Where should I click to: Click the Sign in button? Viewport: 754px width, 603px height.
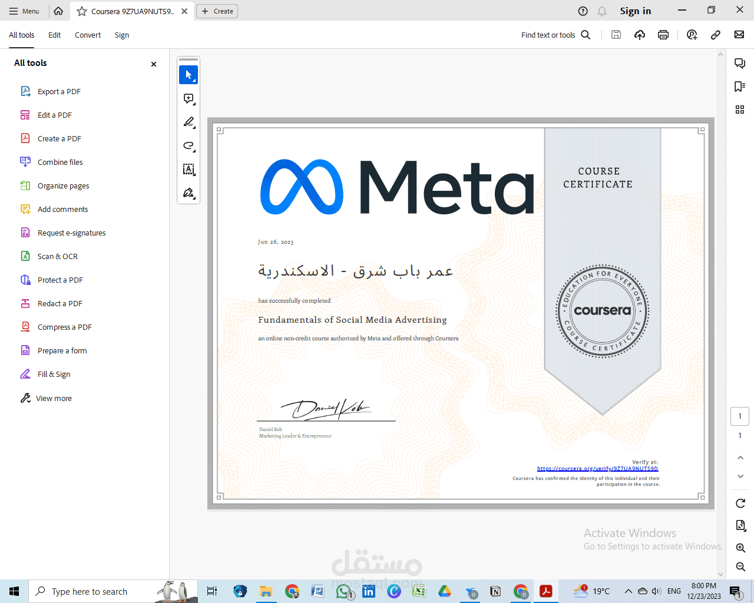click(635, 11)
